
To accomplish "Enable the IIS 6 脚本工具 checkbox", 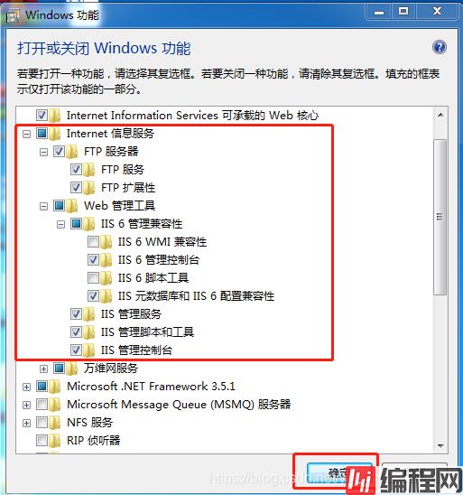I will pyautogui.click(x=93, y=278).
